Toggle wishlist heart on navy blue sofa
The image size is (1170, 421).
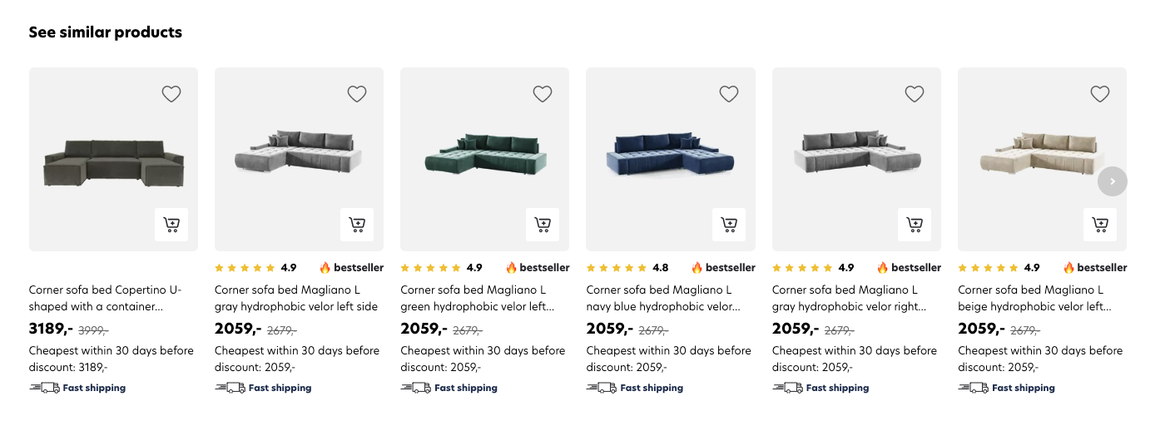click(729, 94)
